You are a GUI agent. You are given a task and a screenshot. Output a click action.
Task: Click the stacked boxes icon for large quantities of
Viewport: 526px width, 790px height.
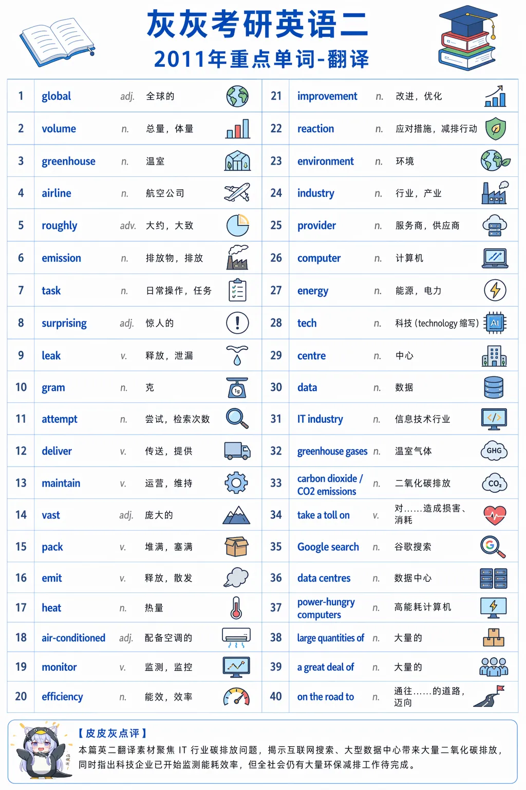click(494, 638)
